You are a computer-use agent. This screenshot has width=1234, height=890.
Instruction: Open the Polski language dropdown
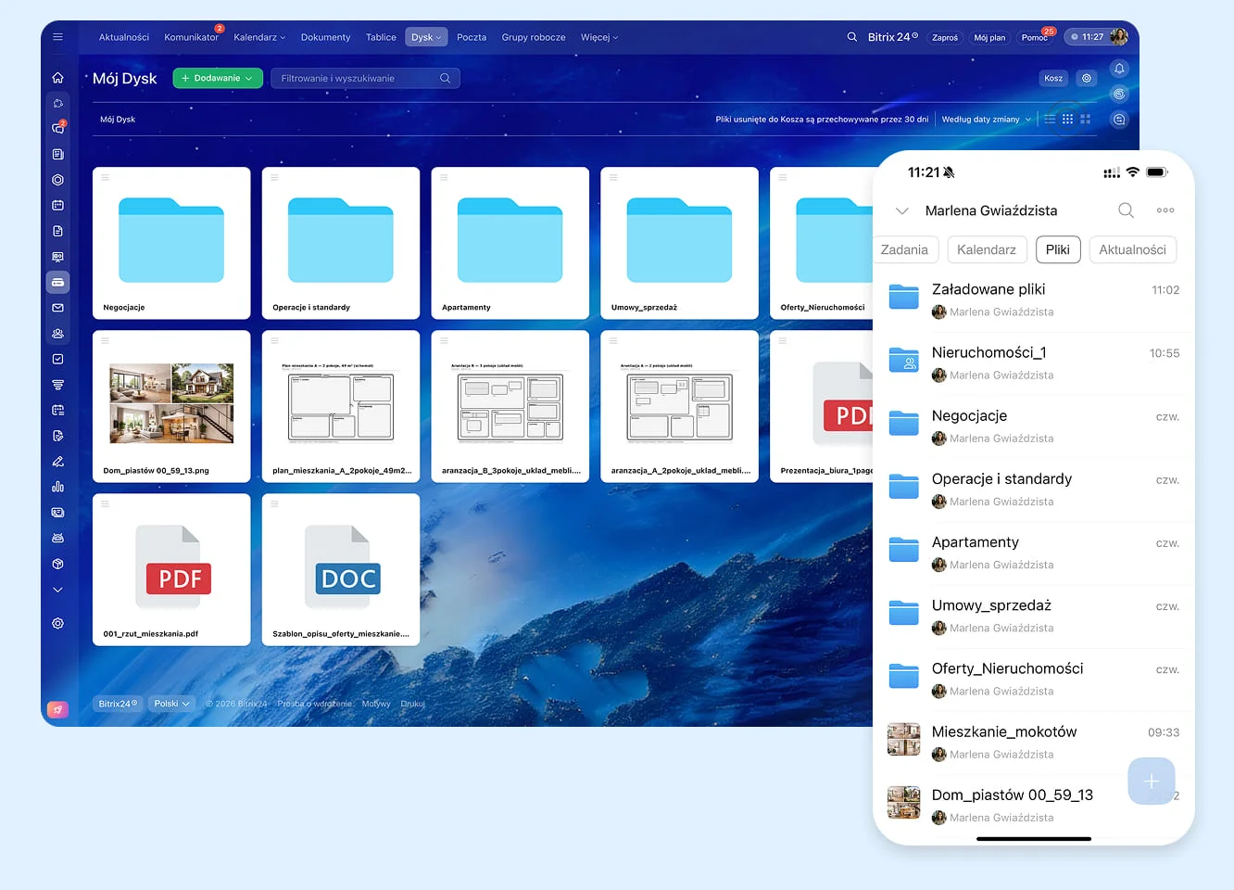point(171,704)
